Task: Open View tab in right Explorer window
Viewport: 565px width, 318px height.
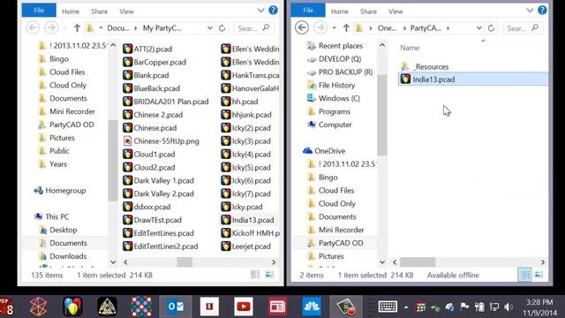Action: pyautogui.click(x=395, y=11)
